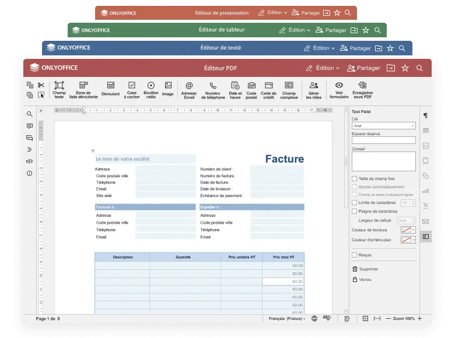Toggle Ajuster automatiquement checkbox
Screen dimensions: 455x338
[354, 186]
